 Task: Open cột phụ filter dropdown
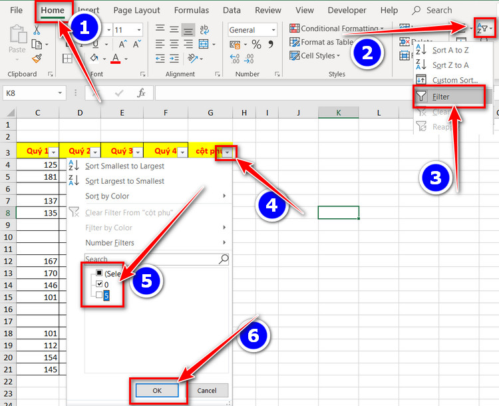click(227, 152)
